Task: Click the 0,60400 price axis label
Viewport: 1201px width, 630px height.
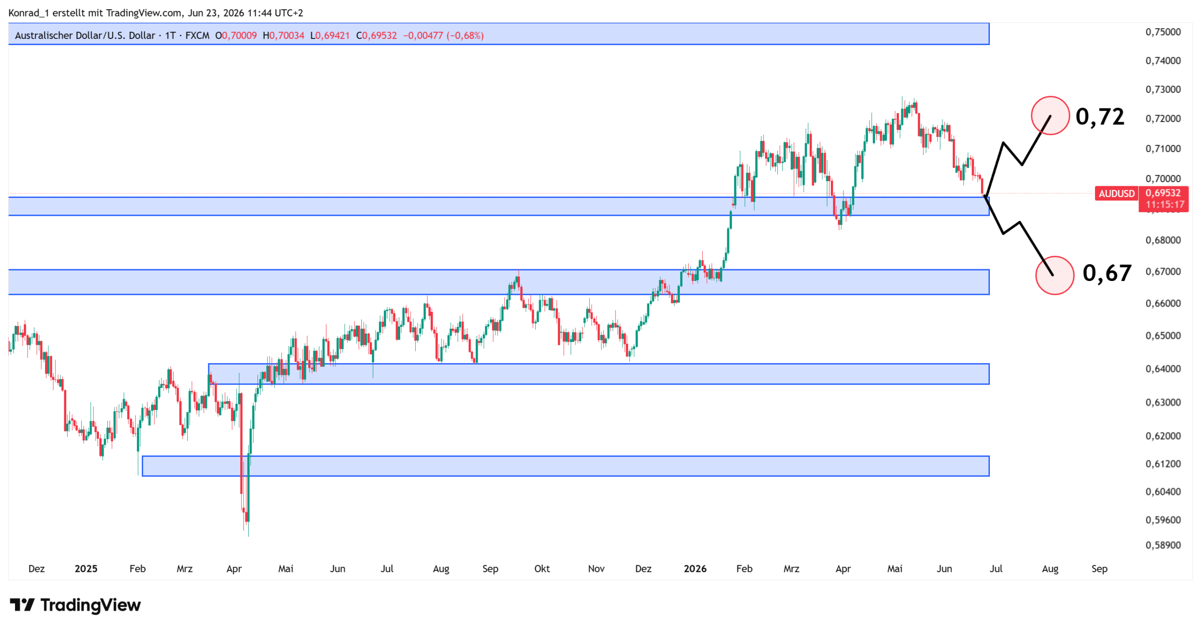Action: 1163,492
